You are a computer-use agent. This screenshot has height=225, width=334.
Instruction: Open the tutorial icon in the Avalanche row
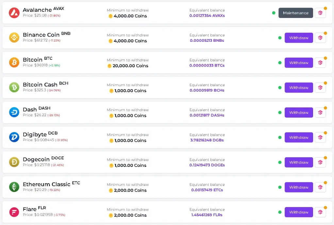[320, 13]
